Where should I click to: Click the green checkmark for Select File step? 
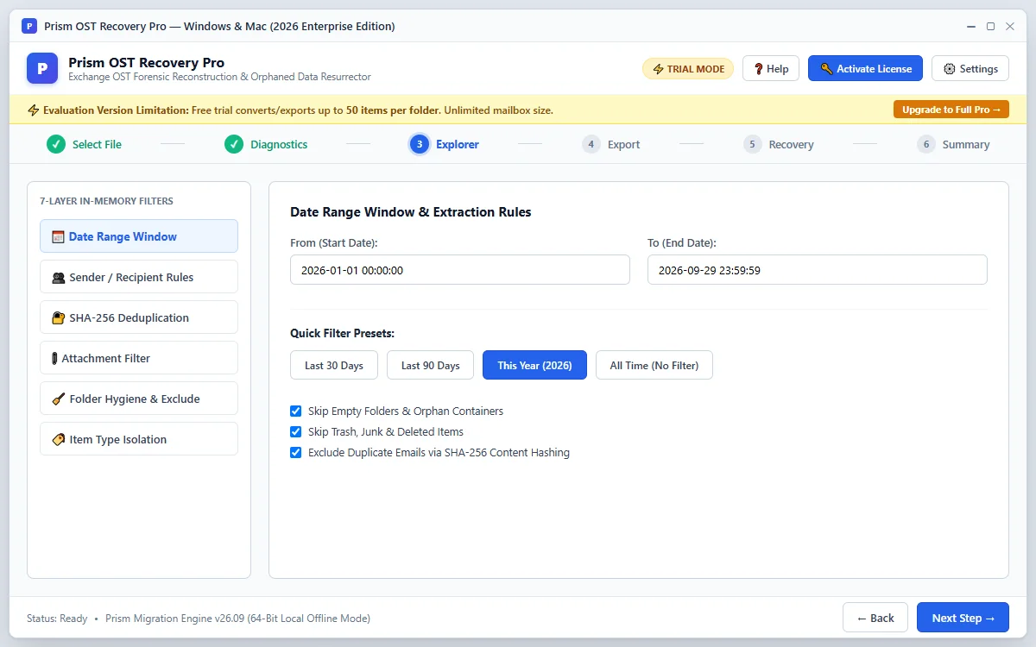[x=56, y=144]
